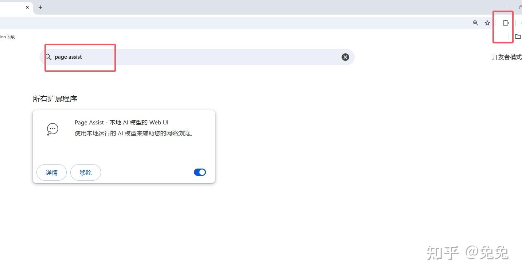Click the Page Assist chat bubble icon
Screen dimensions: 522x274
tap(52, 129)
